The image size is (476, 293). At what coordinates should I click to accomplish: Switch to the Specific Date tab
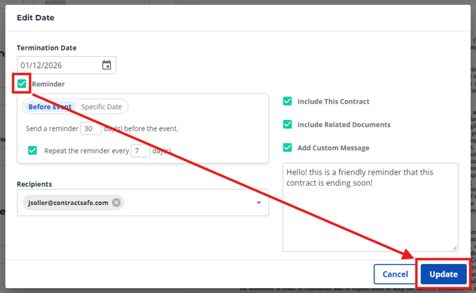click(102, 106)
